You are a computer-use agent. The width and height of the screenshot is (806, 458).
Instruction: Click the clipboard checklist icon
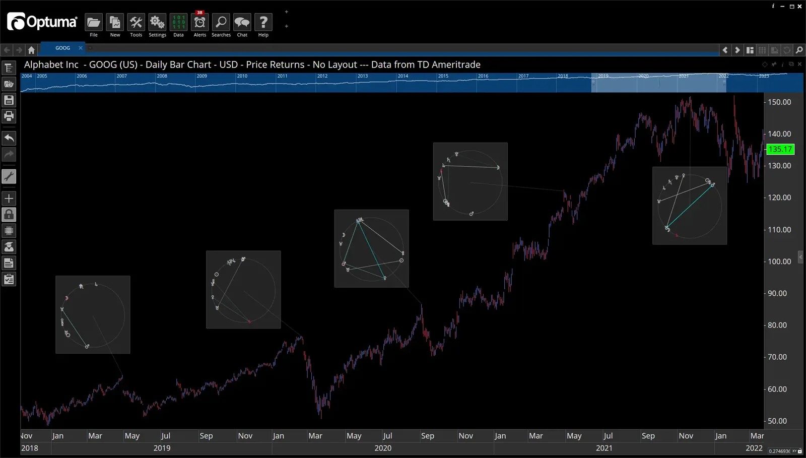[9, 279]
